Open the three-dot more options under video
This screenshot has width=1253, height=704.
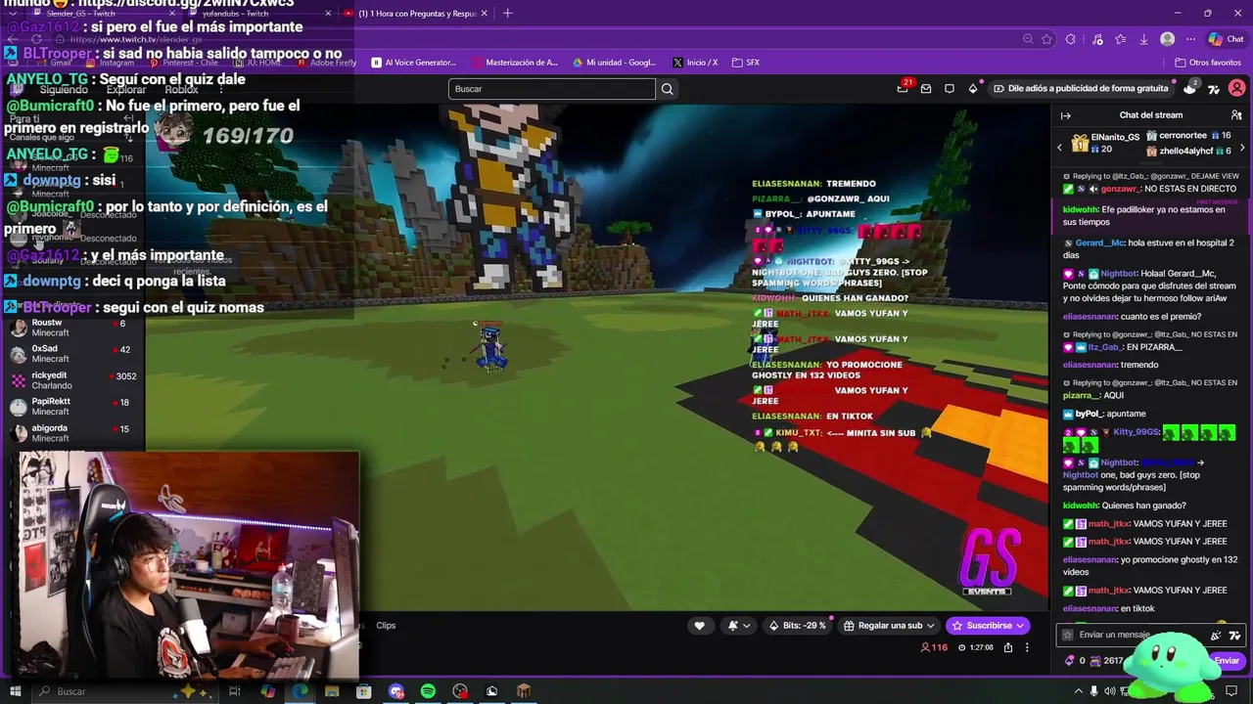tap(1027, 647)
